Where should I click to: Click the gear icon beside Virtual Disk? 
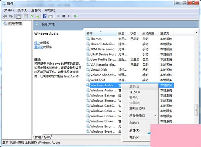tap(88, 70)
